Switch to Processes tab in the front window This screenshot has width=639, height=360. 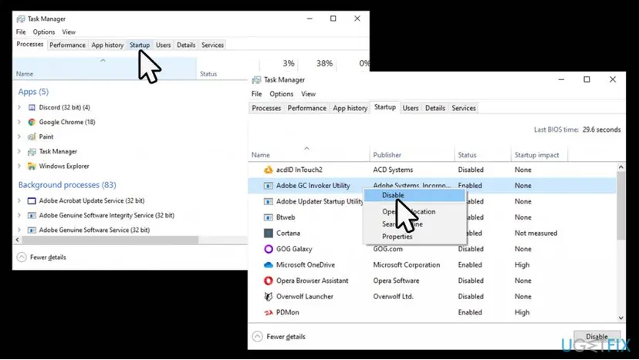(266, 109)
